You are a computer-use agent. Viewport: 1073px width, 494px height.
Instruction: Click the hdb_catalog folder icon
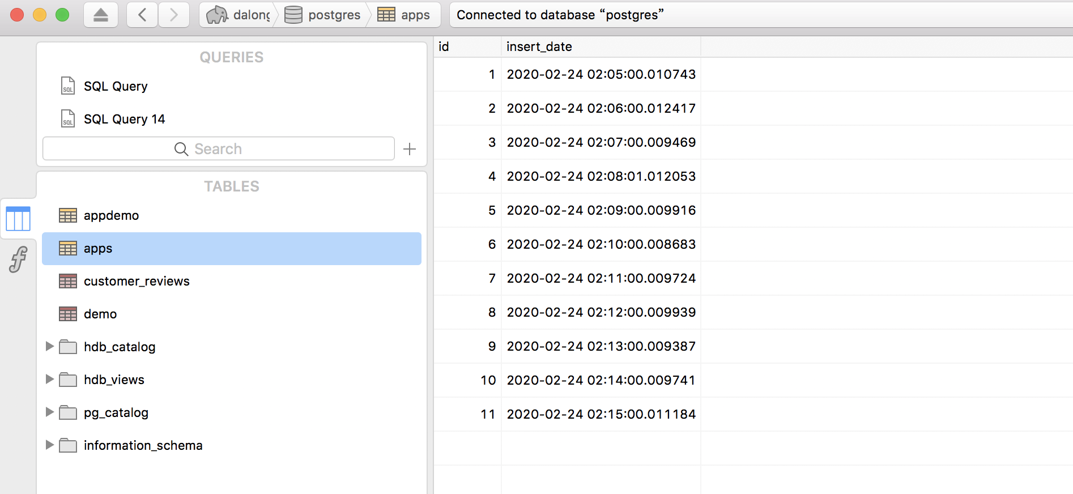click(68, 347)
